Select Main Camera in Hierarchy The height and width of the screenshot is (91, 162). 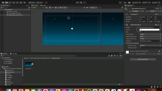tap(13, 11)
